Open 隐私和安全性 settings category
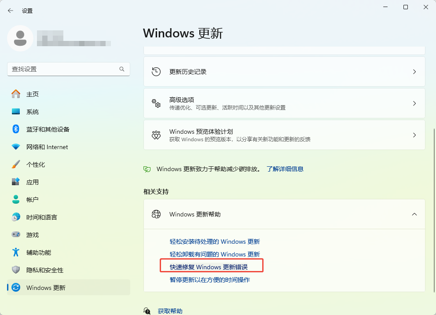436x315 pixels. 68,270
